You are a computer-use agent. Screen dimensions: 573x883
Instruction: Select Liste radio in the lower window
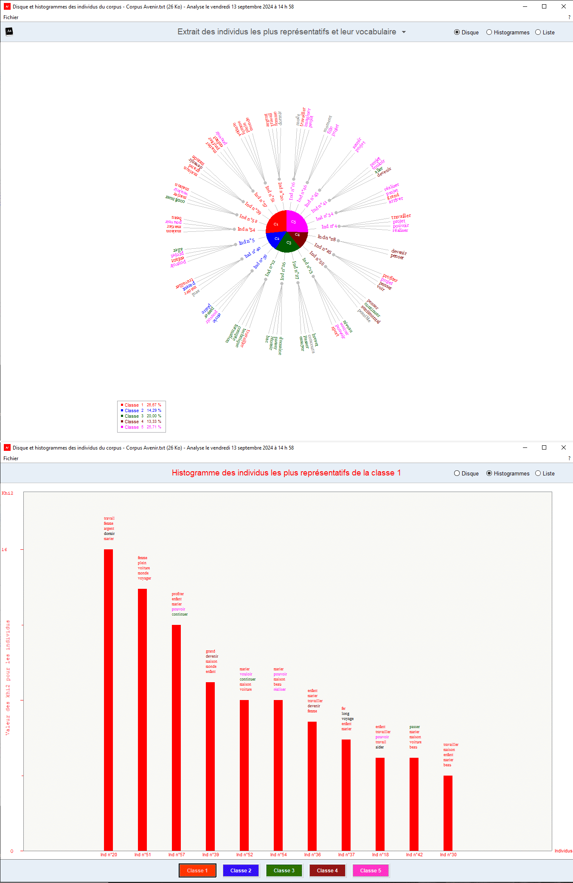538,473
